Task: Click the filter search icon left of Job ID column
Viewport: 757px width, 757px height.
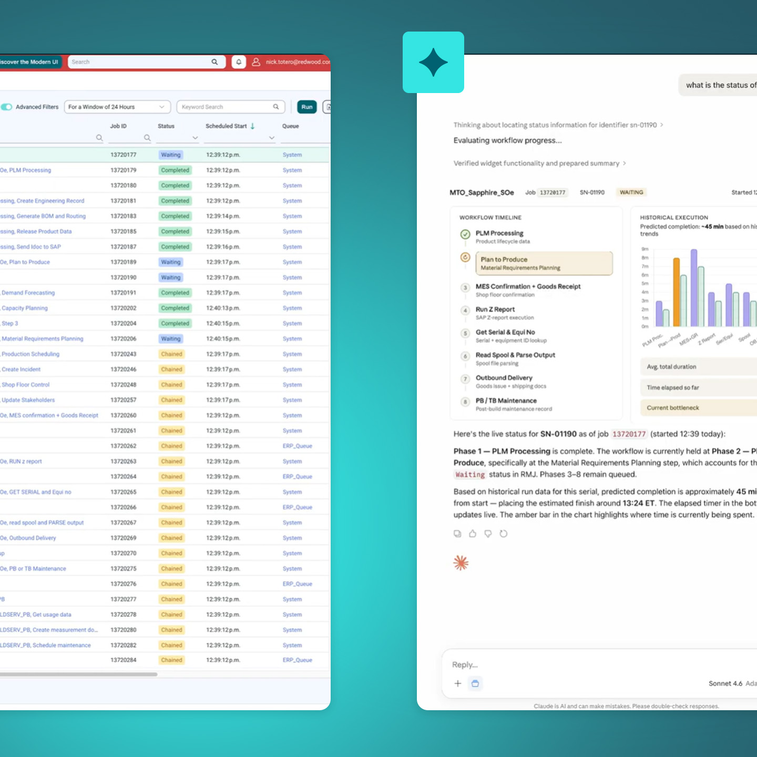Action: (x=99, y=138)
